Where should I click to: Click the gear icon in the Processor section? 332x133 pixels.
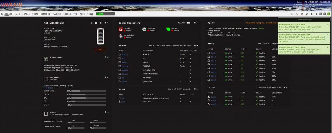(105, 77)
